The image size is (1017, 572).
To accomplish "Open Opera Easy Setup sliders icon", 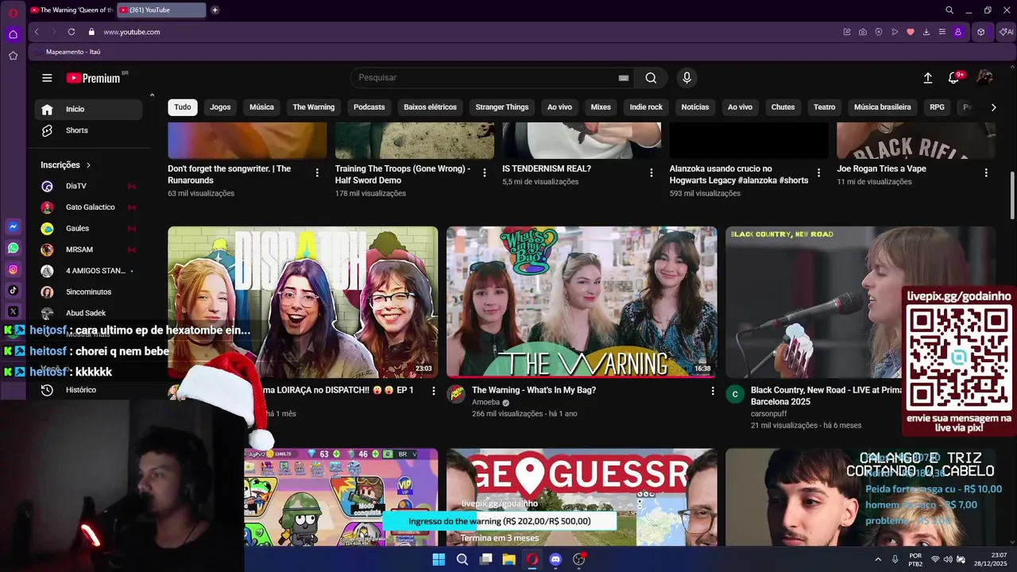I will [x=942, y=32].
